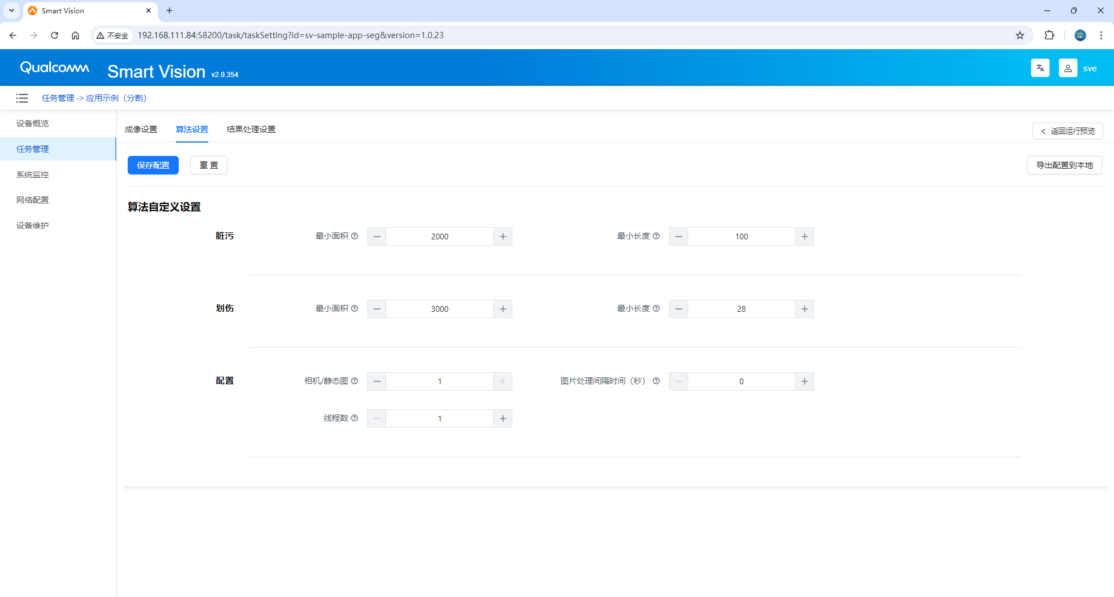Viewport: 1114px width, 597px height.
Task: Increase 线程数 with plus button
Action: pyautogui.click(x=502, y=418)
